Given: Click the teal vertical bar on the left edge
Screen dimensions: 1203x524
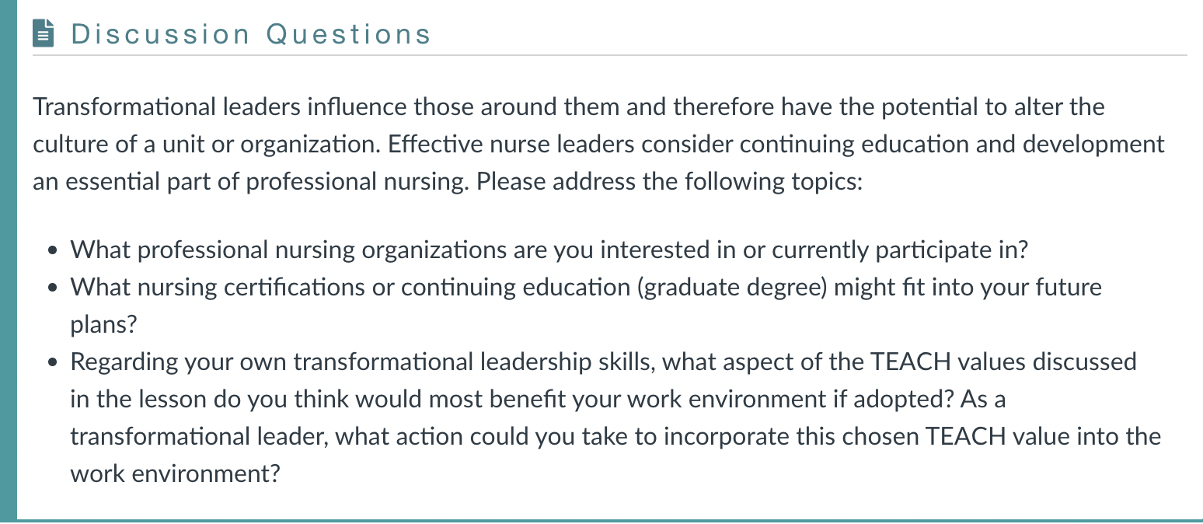Looking at the screenshot, I should (8, 262).
